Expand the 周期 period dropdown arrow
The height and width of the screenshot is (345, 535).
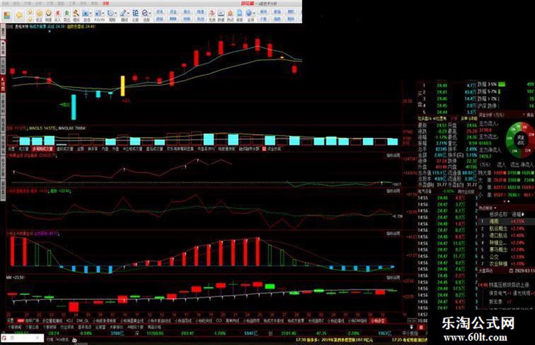click(x=115, y=14)
